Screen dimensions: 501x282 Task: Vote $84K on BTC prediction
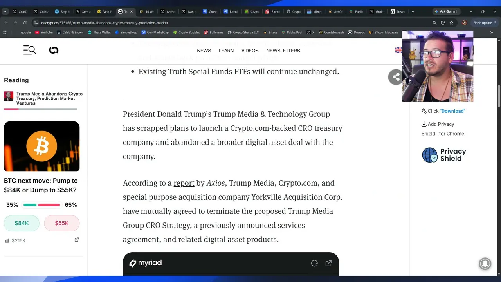(22, 223)
